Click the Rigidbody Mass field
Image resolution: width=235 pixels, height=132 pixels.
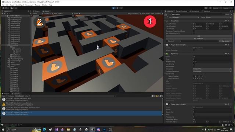tap(212, 57)
